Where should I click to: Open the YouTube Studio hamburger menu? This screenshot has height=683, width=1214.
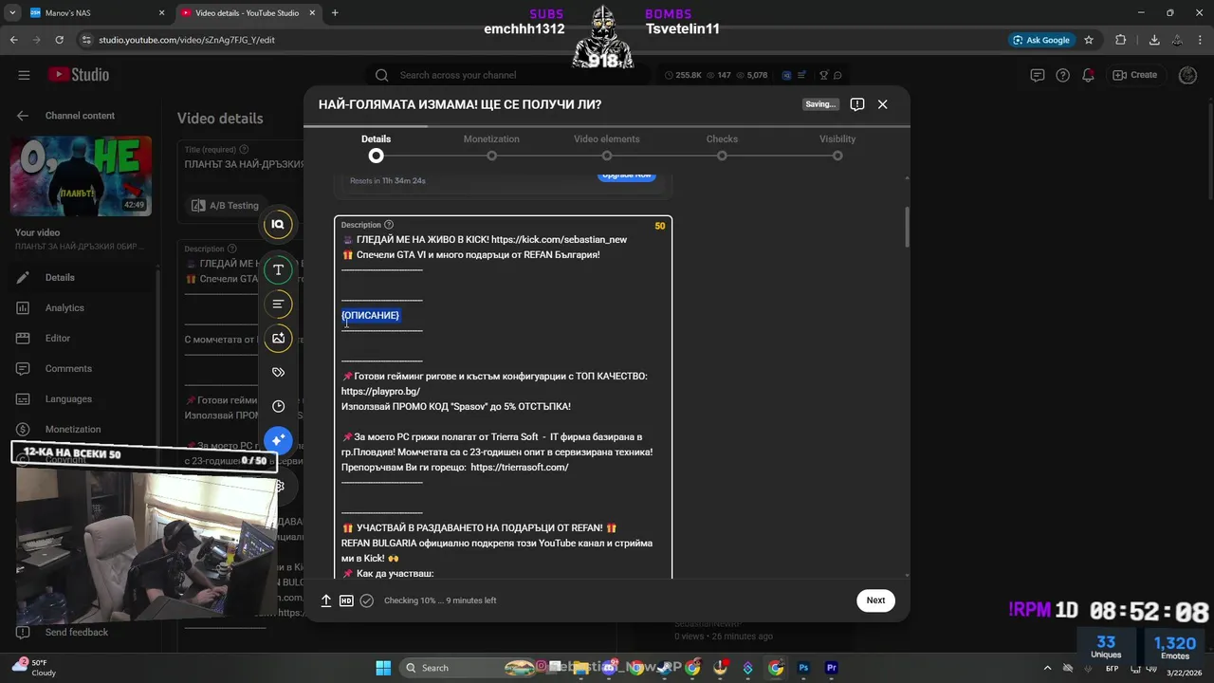click(x=24, y=75)
